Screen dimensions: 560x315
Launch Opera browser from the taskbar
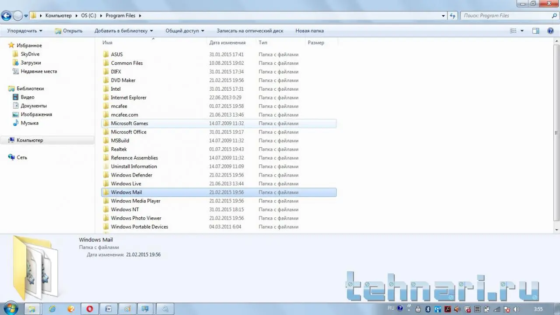click(90, 308)
